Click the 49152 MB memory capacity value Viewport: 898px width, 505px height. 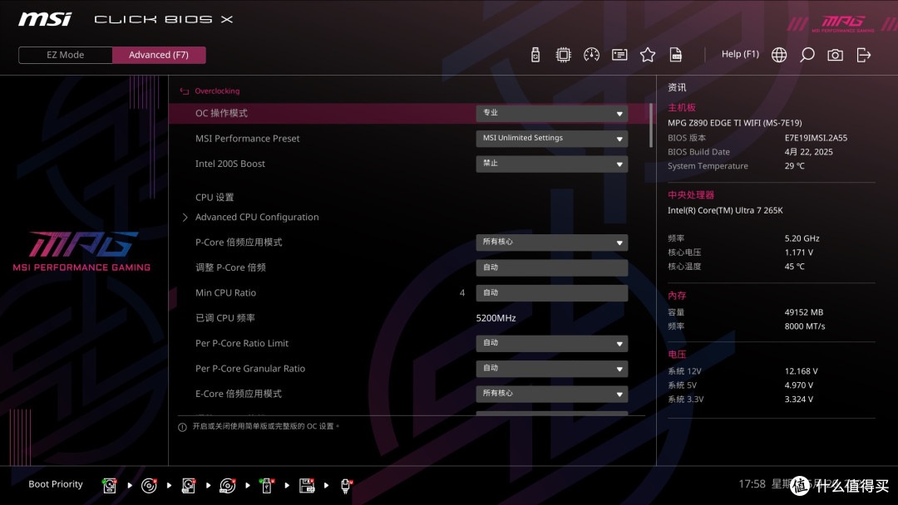point(803,312)
